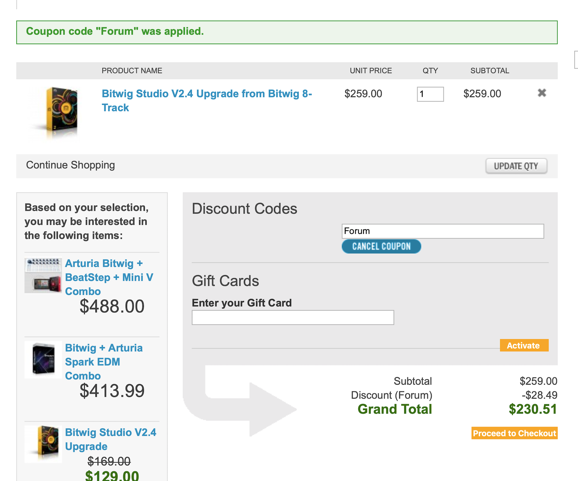This screenshot has width=578, height=481.
Task: Click Continue Shopping link
Action: coord(70,165)
